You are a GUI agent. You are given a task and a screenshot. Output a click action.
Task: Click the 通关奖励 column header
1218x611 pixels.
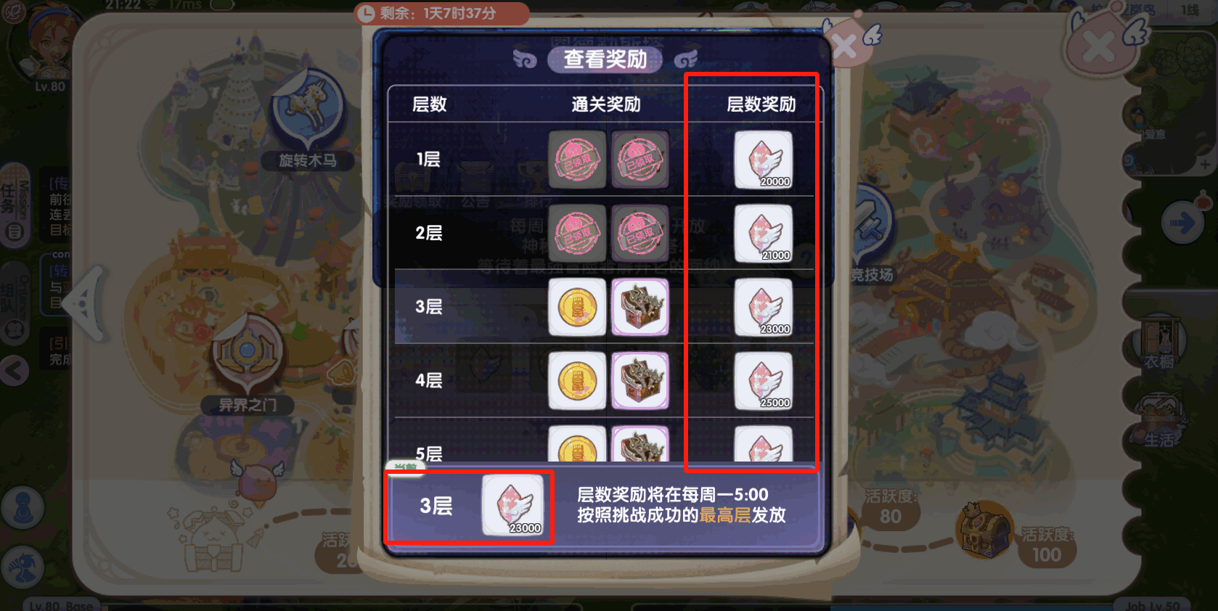coord(606,104)
